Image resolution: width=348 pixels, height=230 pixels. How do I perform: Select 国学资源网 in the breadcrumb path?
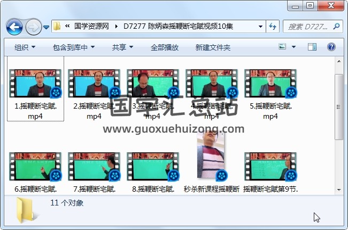click(91, 26)
